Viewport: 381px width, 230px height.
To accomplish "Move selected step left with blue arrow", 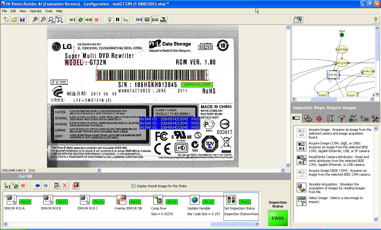I will tap(38, 186).
